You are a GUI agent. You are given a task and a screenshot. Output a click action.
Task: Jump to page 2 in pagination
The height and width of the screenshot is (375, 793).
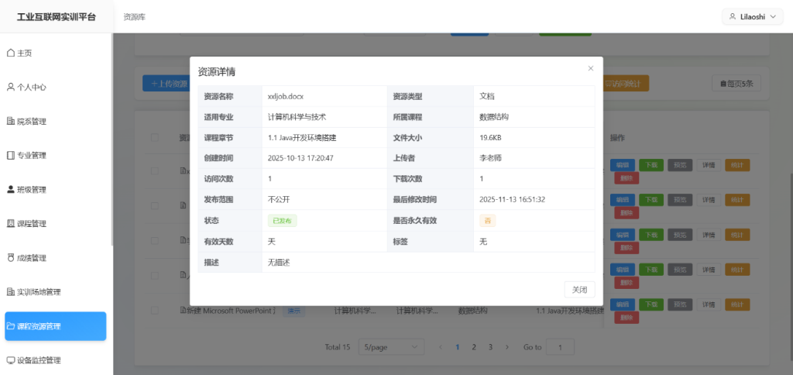coord(474,347)
